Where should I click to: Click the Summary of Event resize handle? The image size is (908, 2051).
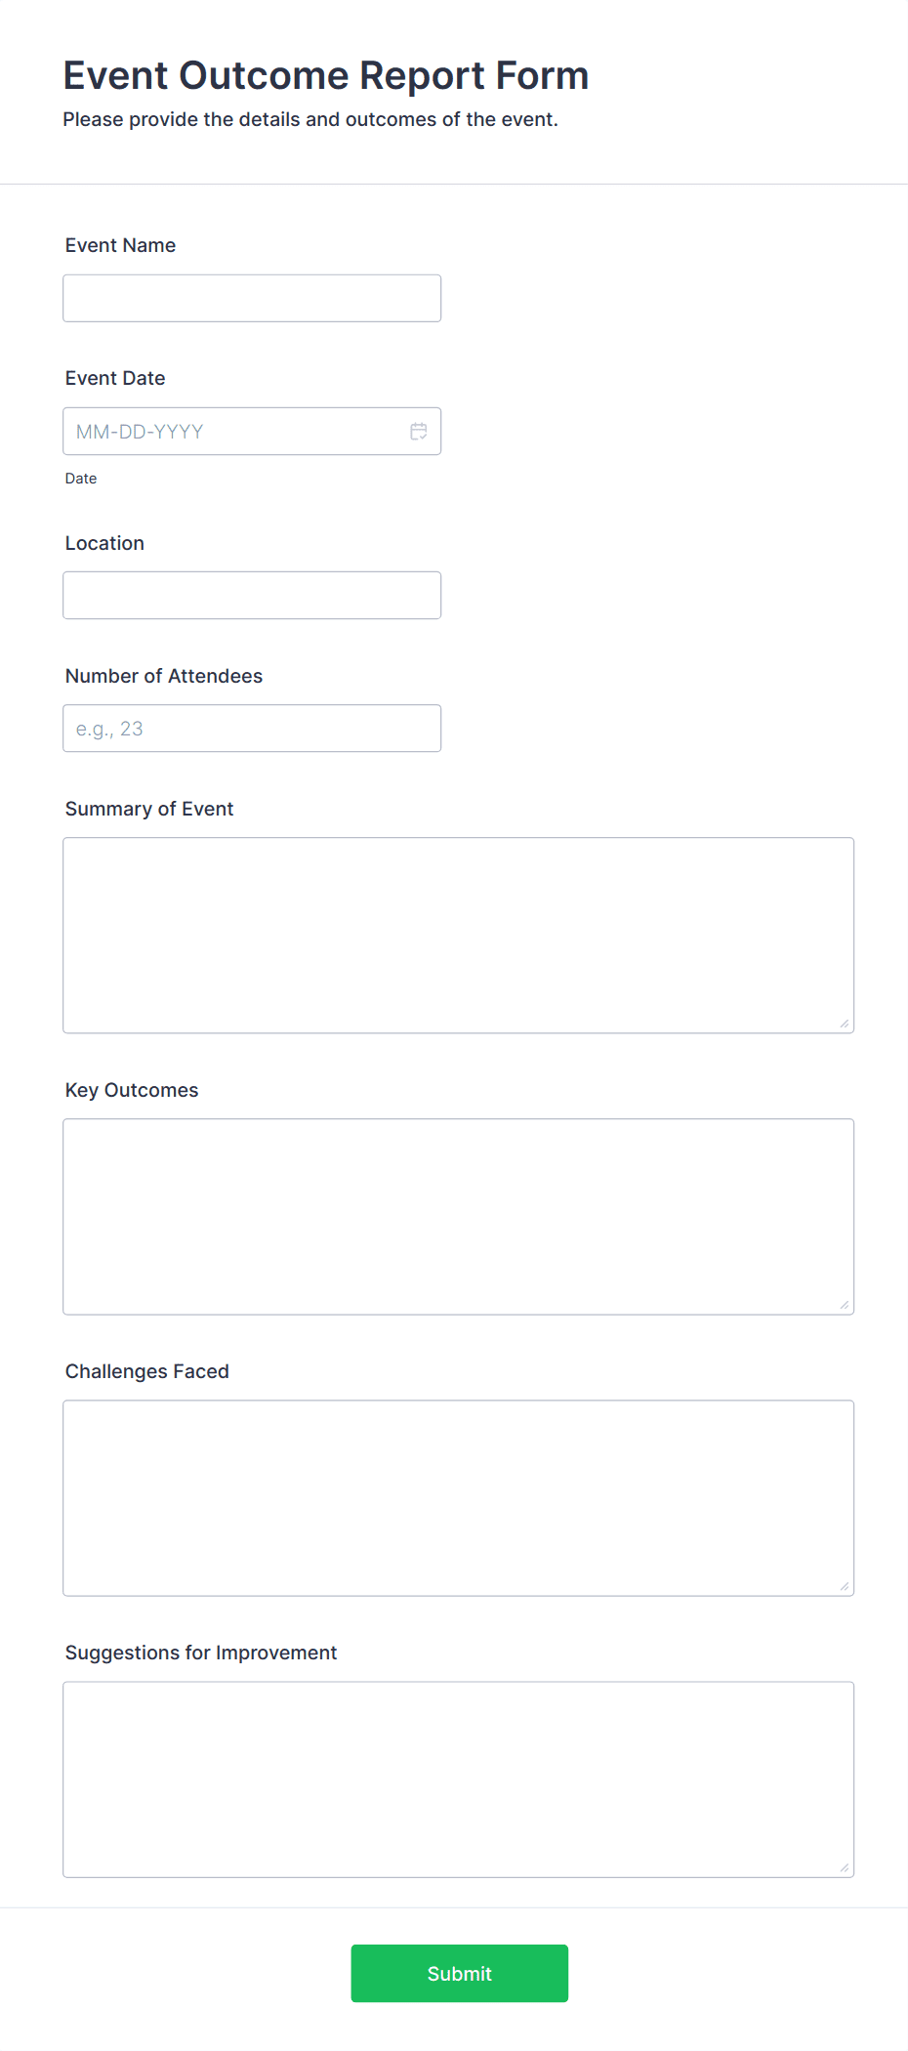pyautogui.click(x=845, y=1024)
